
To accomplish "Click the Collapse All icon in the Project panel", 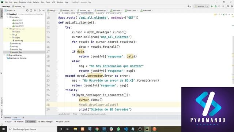I will pos(35,11).
